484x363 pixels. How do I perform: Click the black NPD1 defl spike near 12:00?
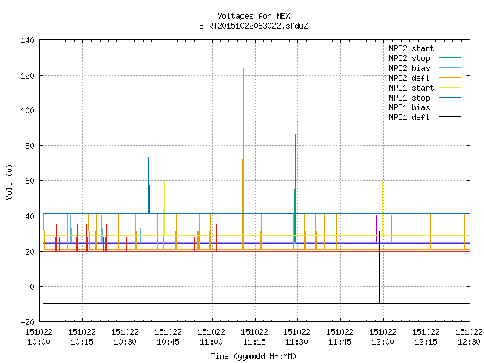(380, 267)
